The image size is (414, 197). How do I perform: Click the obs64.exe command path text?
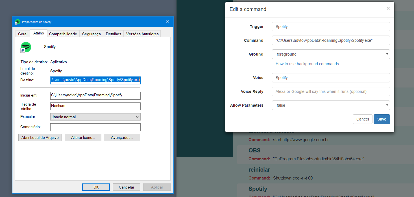(319, 159)
